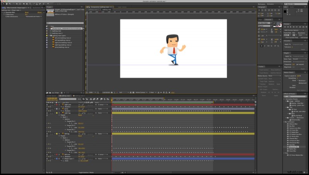Viewport: 309px width, 175px height.
Task: Collapse Gaussian Blur effect in Effect Controls
Action: pyautogui.click(x=2, y=12)
